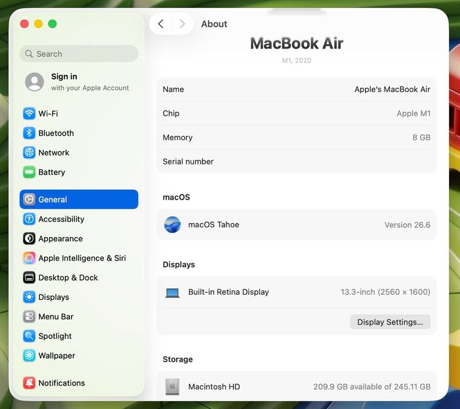Click the green Battery icon
The width and height of the screenshot is (460, 409).
click(x=29, y=172)
